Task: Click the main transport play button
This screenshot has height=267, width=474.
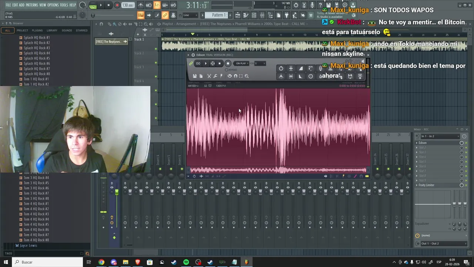Action: pos(101,5)
